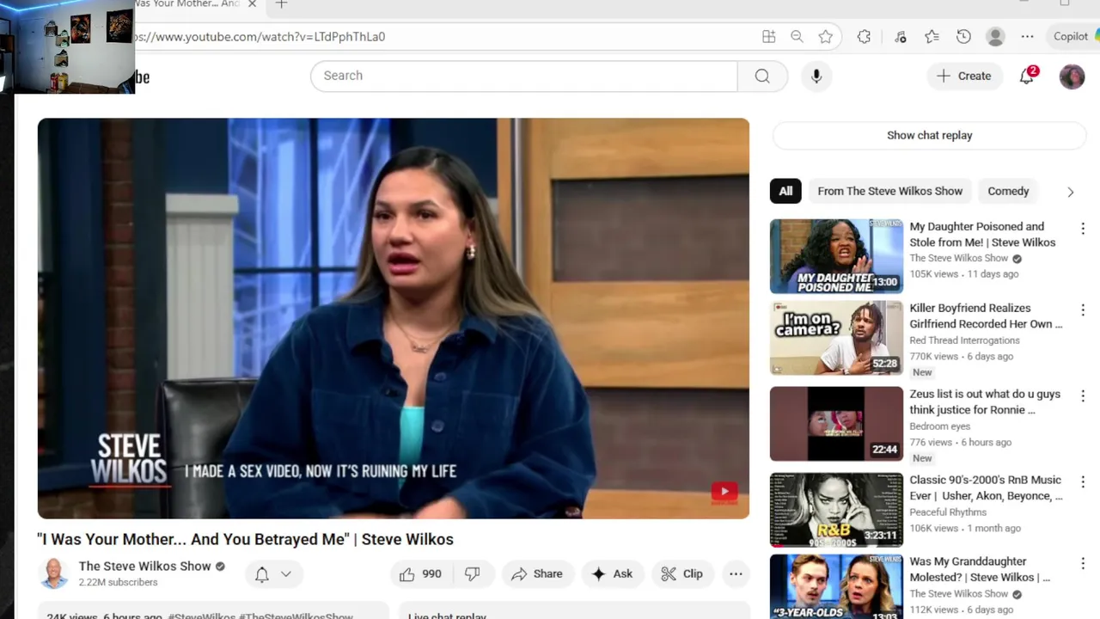The width and height of the screenshot is (1100, 619).
Task: Open browser settings and more menu
Action: click(1027, 36)
